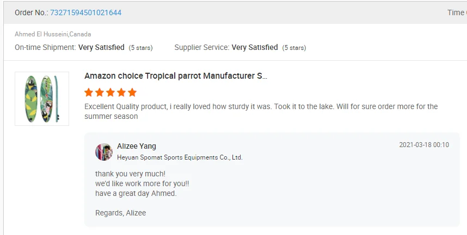The width and height of the screenshot is (467, 235).
Task: Click the Time label in the order header
Action: (456, 12)
